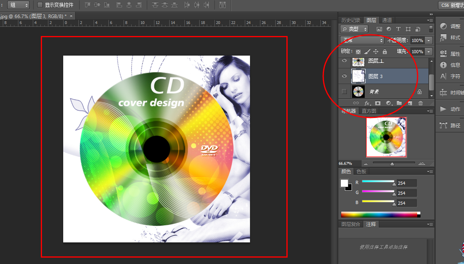This screenshot has width=464, height=264.
Task: Open the CS6 新增功能 workspace button
Action: coord(451,5)
